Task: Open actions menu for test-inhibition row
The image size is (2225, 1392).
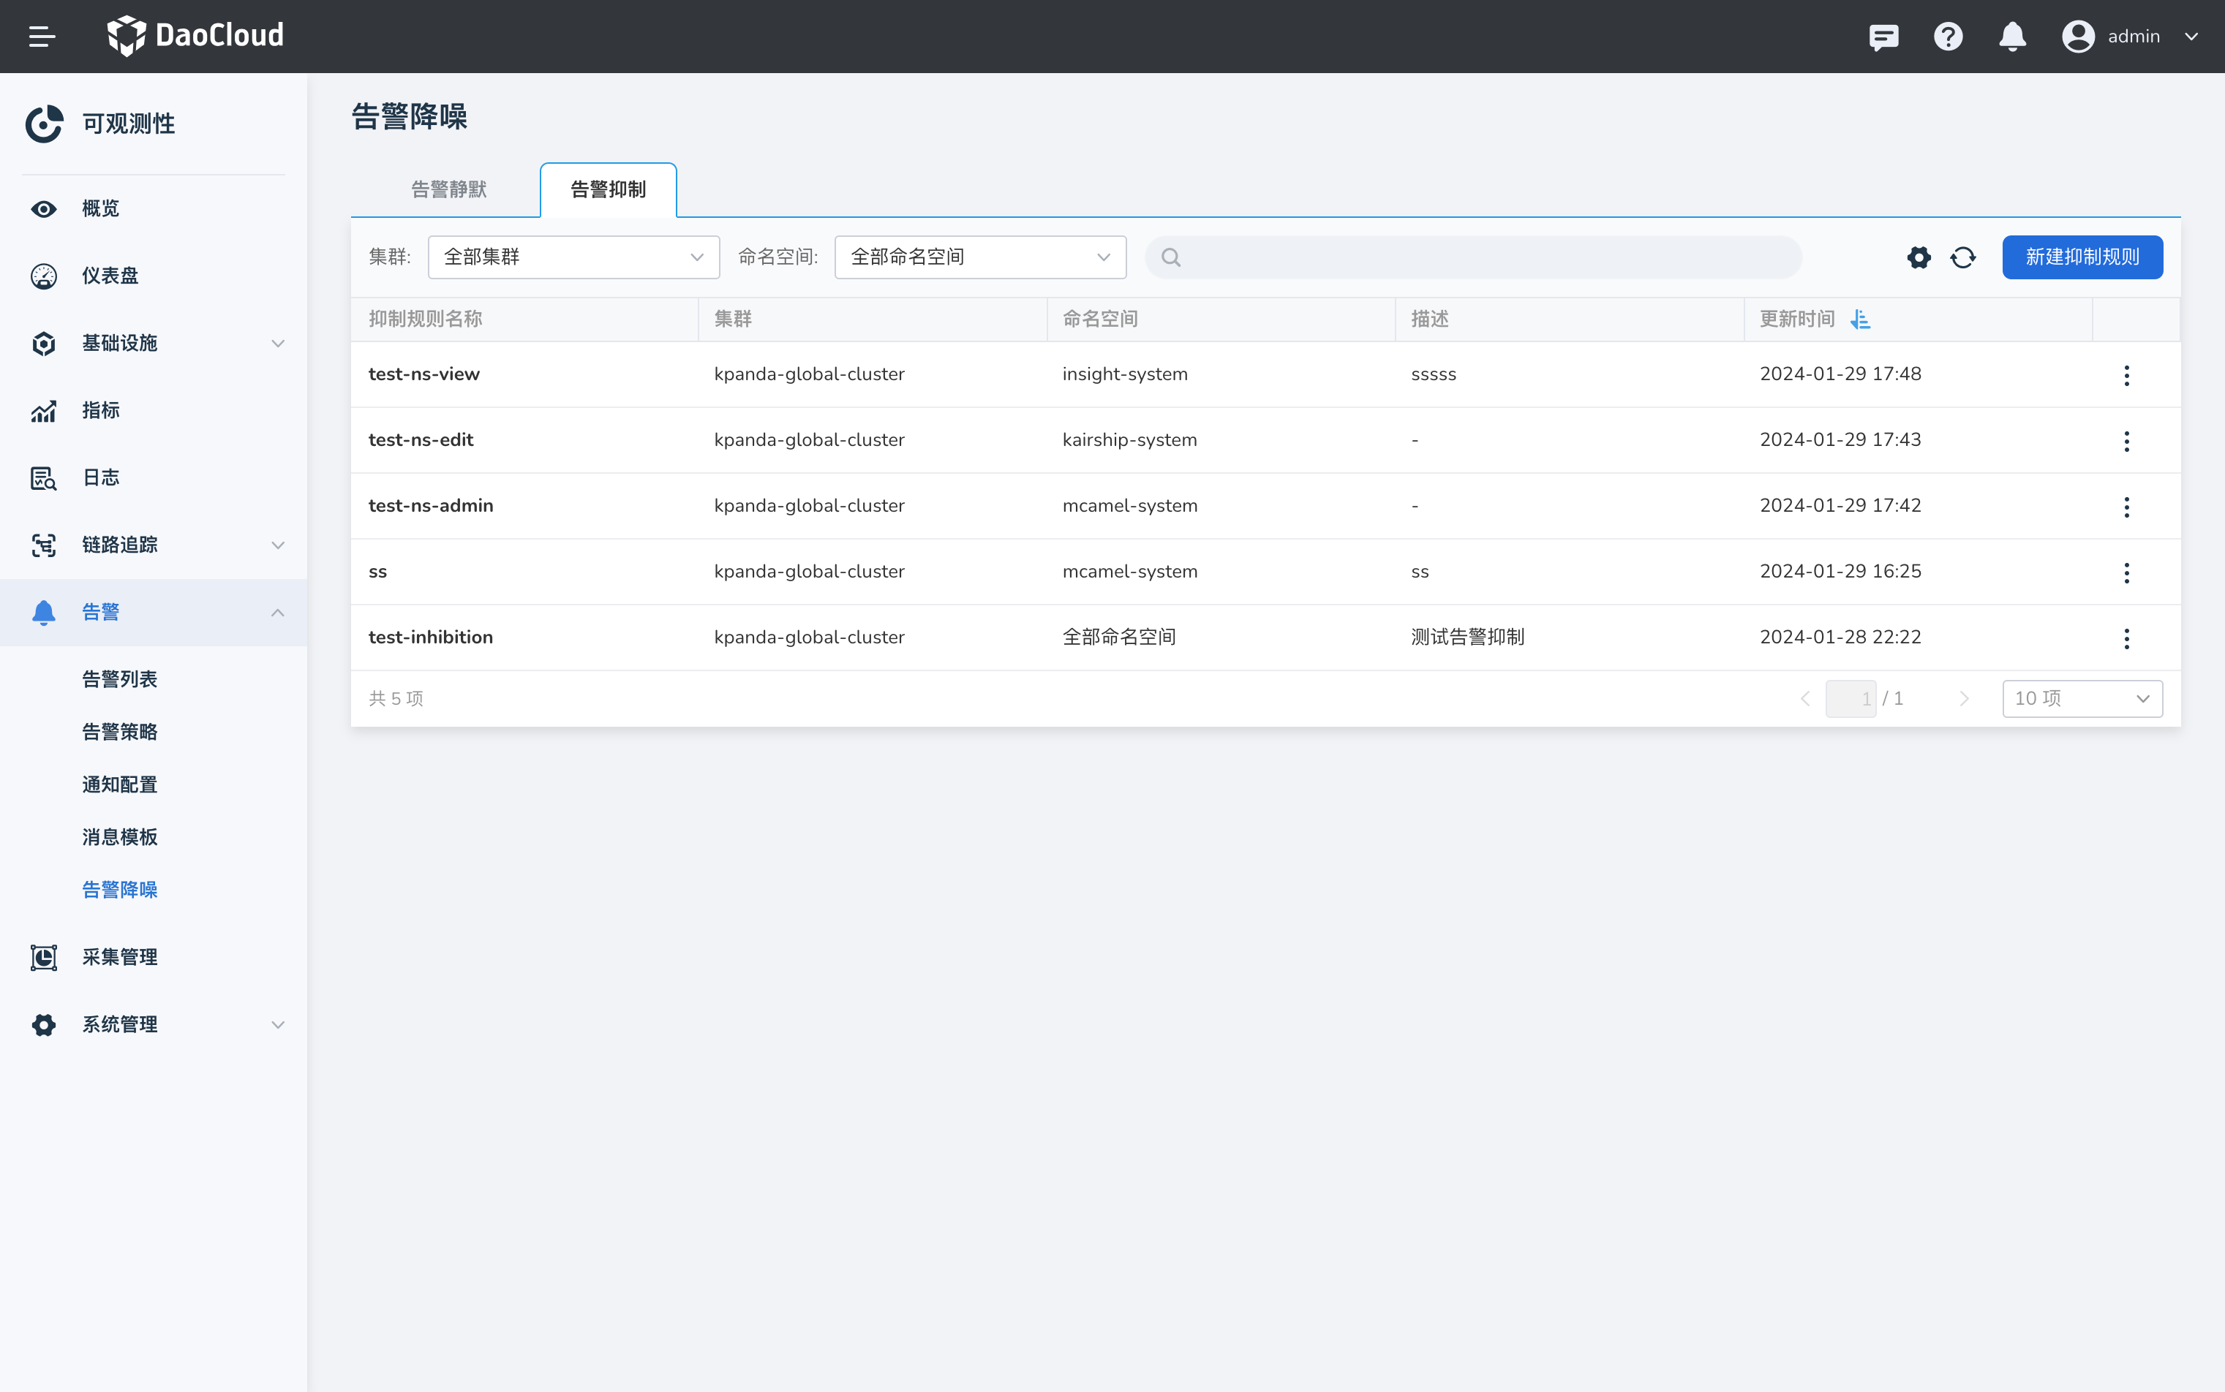Action: 2126,638
